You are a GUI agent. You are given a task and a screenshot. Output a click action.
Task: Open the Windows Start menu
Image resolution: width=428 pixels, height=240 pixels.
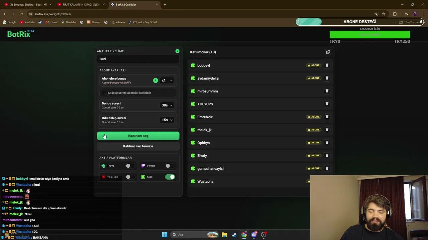(165, 235)
